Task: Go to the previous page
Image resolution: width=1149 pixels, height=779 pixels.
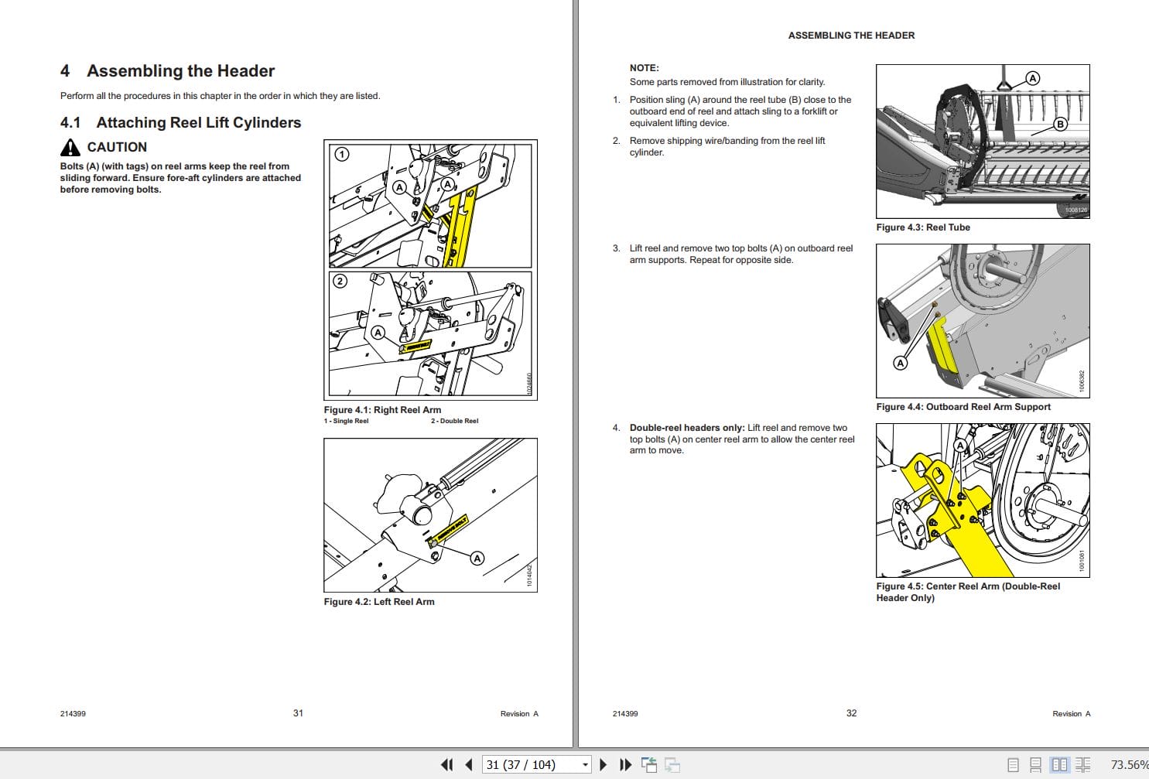Action: (x=469, y=764)
